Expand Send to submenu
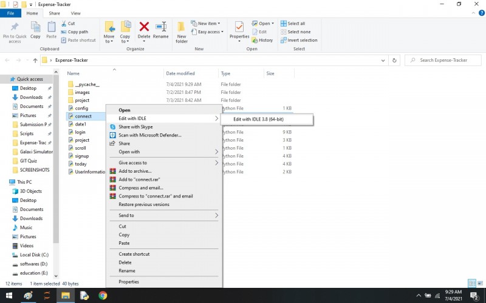This screenshot has width=486, height=303. (x=164, y=216)
